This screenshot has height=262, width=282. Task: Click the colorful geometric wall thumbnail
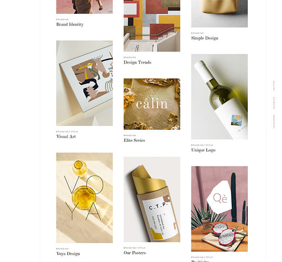pyautogui.click(x=152, y=26)
